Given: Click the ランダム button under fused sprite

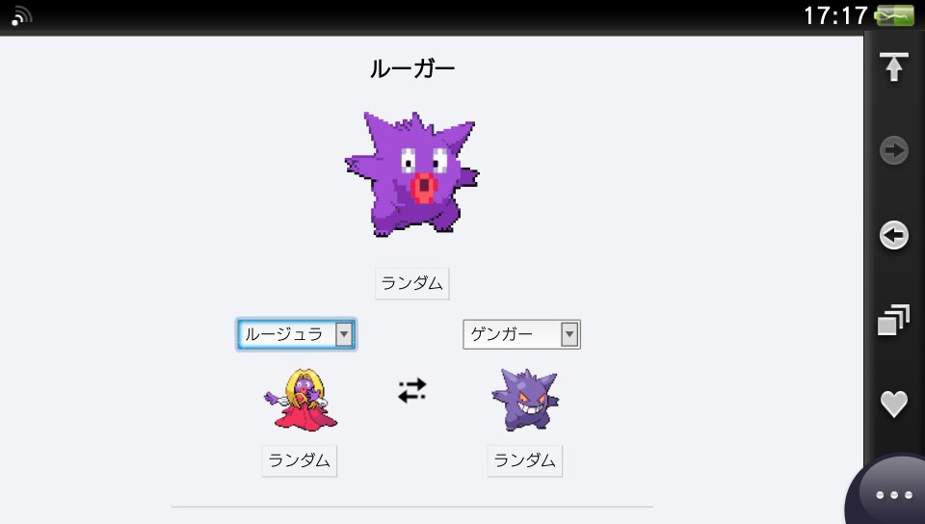Looking at the screenshot, I should pos(411,283).
